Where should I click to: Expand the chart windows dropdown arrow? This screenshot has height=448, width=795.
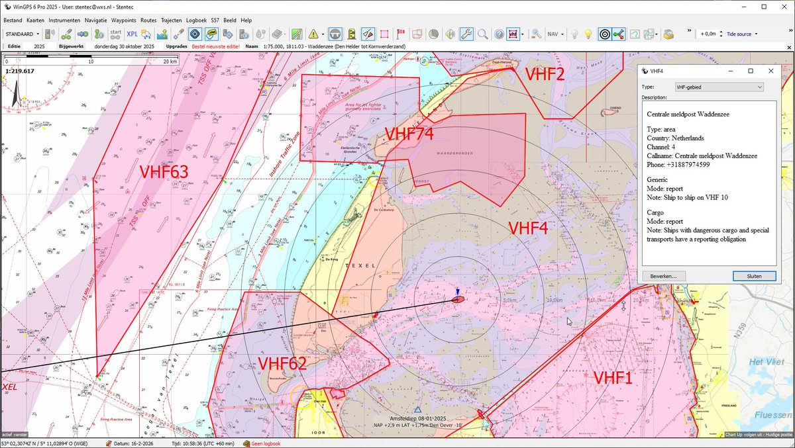coord(656,34)
